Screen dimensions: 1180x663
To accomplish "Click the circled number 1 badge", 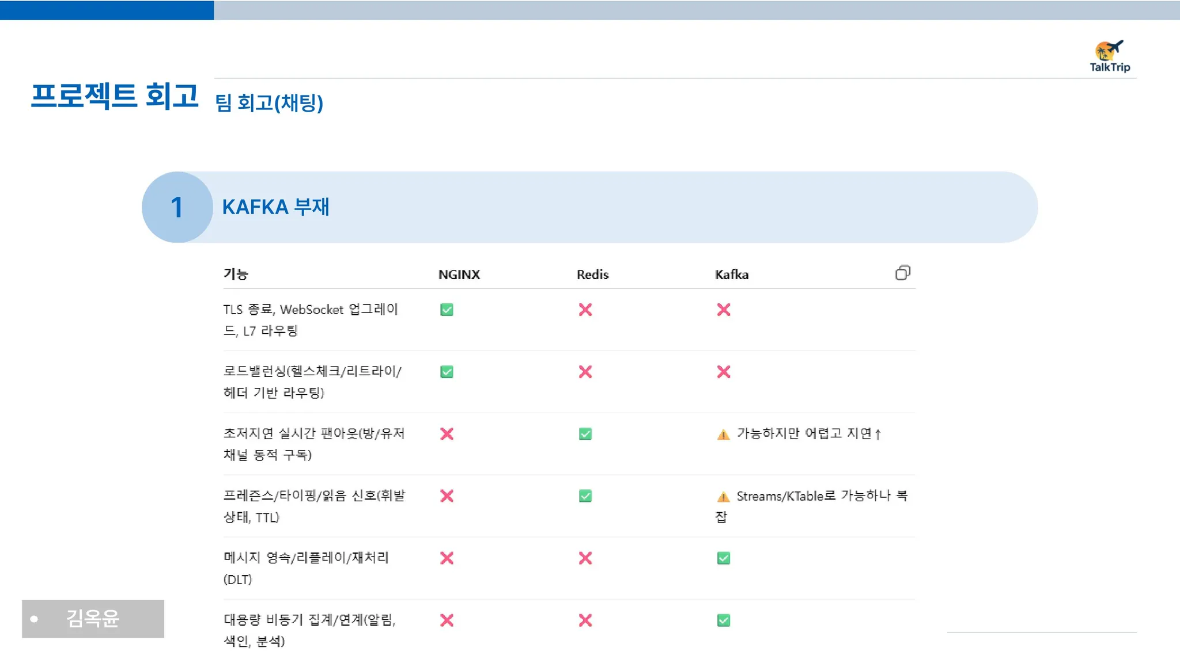I will [177, 207].
